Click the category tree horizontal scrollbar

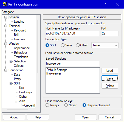coord(18,110)
